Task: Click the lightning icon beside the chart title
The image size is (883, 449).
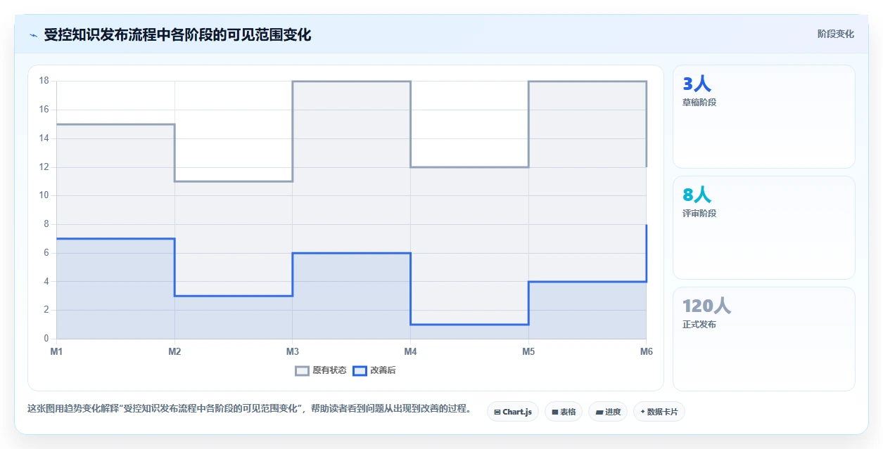Action: 34,34
